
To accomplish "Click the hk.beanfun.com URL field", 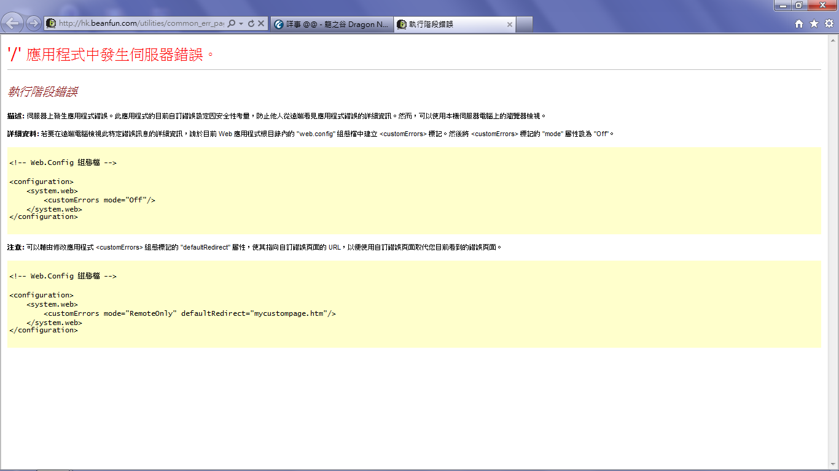I will (141, 23).
